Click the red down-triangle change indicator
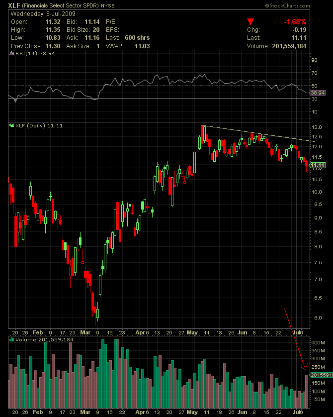The image size is (333, 417). coord(250,21)
